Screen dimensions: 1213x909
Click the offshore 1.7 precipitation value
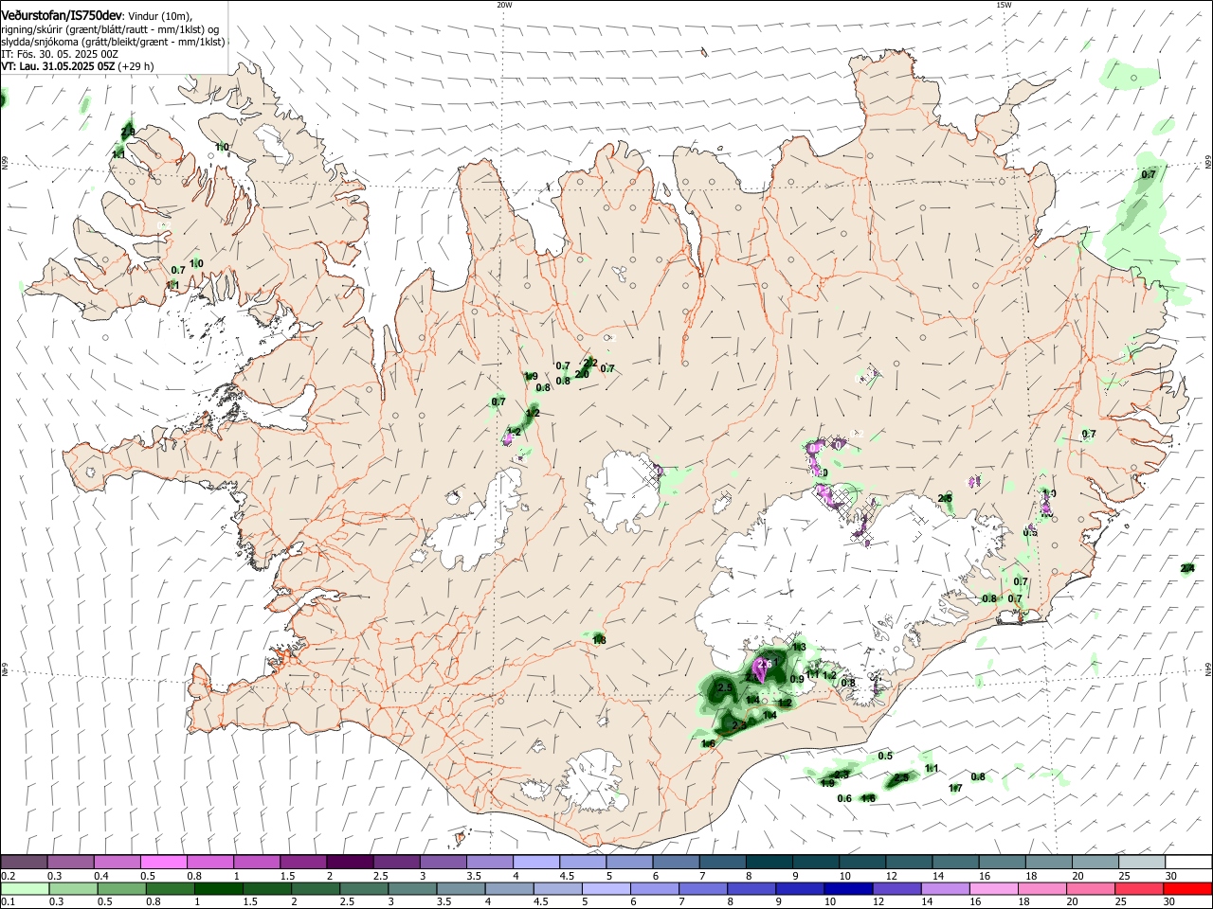pos(956,788)
